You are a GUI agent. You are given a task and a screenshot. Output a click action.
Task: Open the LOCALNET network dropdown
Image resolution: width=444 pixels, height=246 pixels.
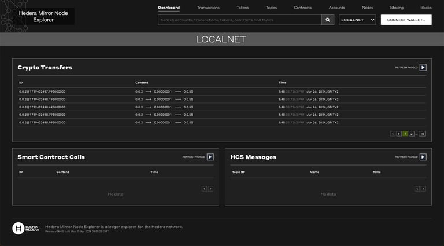(357, 20)
